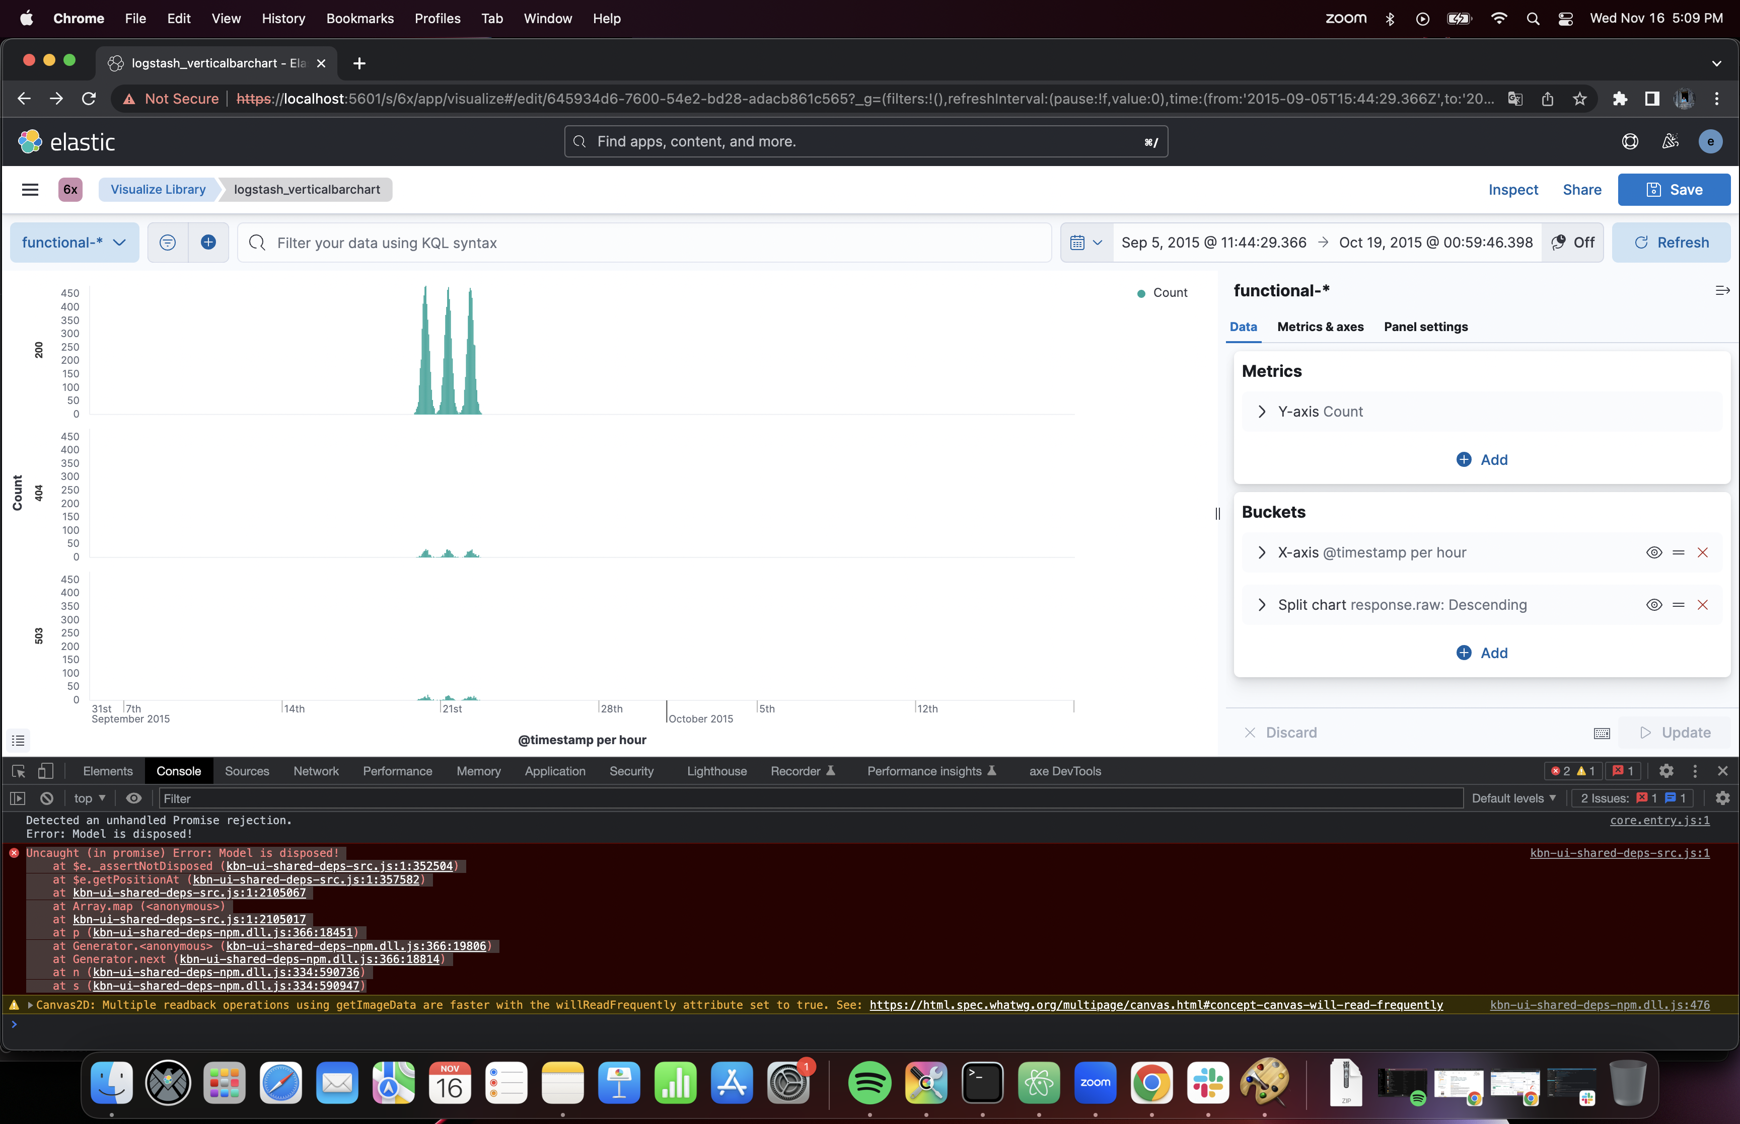Image resolution: width=1740 pixels, height=1124 pixels.
Task: Open the visualization keyboard shortcuts icon
Action: [x=1601, y=733]
